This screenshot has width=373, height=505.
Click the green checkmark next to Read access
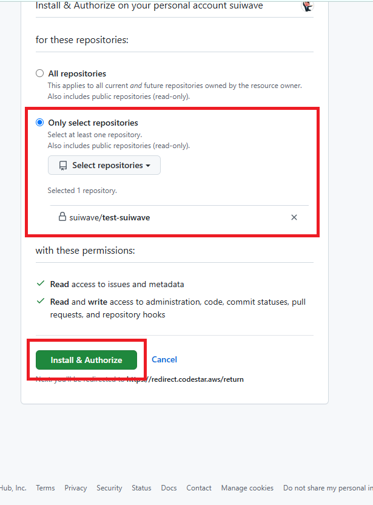tap(40, 283)
